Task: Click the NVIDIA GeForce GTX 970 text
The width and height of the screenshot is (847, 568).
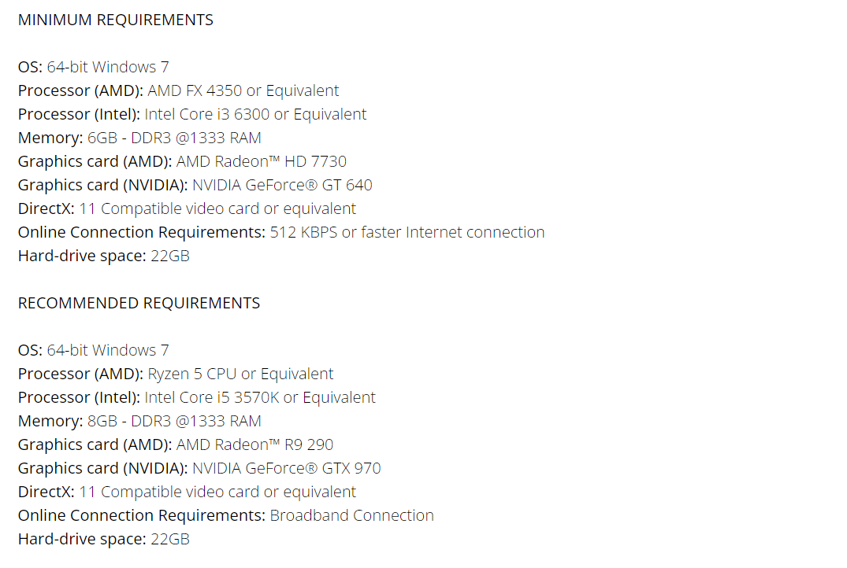Action: pyautogui.click(x=286, y=468)
